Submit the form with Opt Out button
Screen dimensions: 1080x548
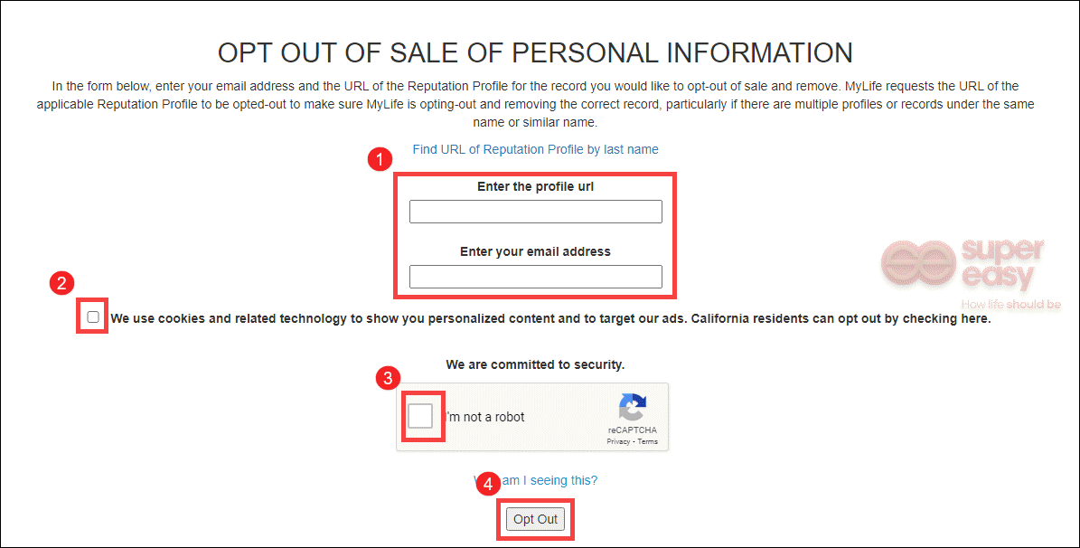[535, 519]
